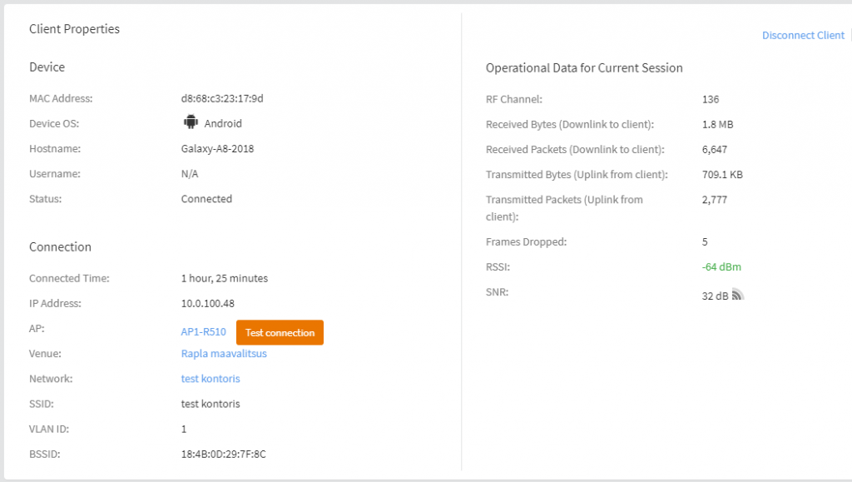The width and height of the screenshot is (852, 482).
Task: Open the test kontoris Network link
Action: 211,379
